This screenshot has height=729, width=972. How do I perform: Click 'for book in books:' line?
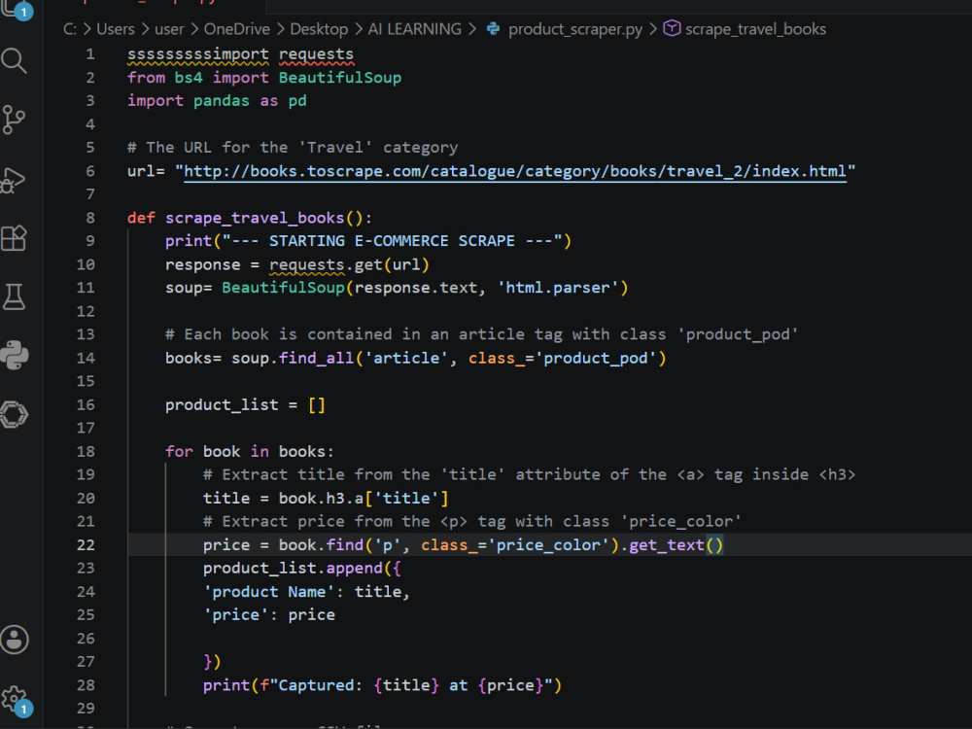pyautogui.click(x=249, y=452)
